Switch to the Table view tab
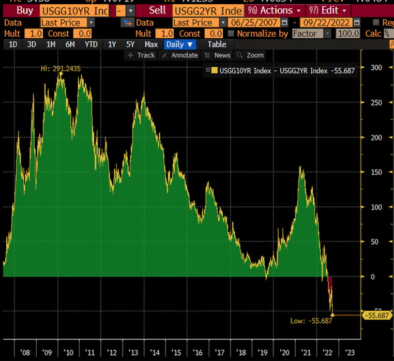 [x=217, y=44]
